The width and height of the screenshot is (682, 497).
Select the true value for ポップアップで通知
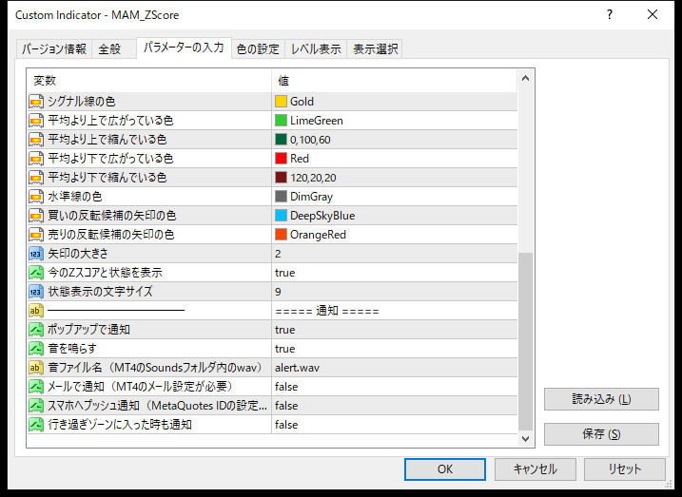(395, 330)
